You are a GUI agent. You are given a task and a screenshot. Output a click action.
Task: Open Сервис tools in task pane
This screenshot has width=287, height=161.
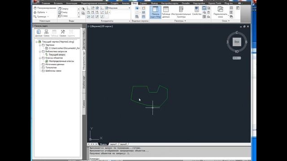[63, 33]
